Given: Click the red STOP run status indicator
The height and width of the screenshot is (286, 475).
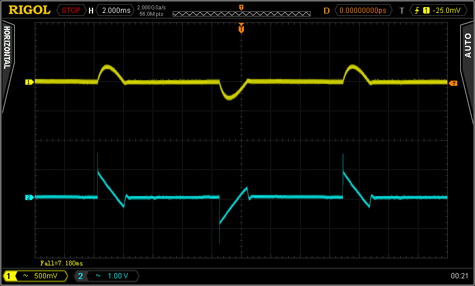Looking at the screenshot, I should (71, 10).
